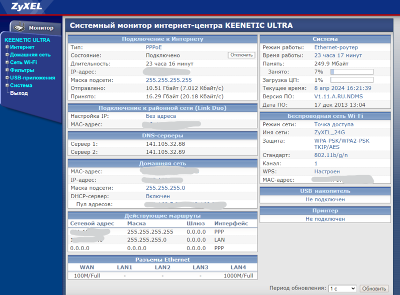400x295 pixels.
Task: Expand the Фильтры tree node
Action: pyautogui.click(x=7, y=70)
